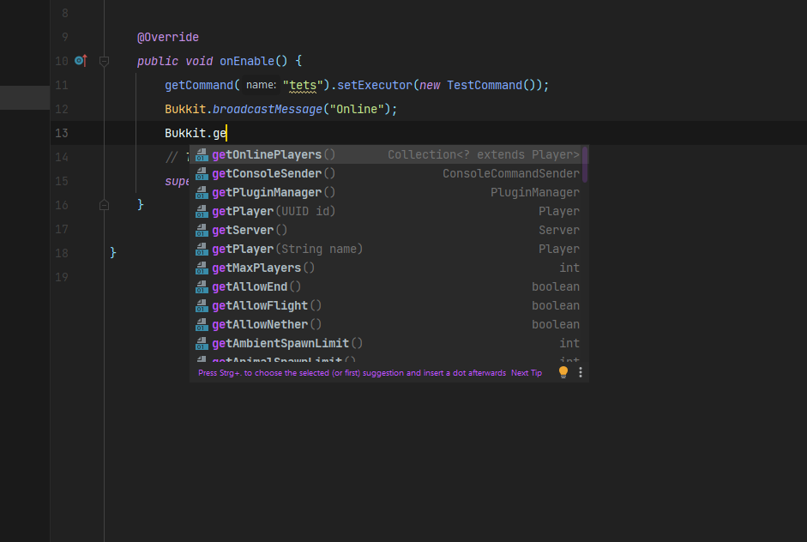The image size is (807, 542).
Task: Click the fold end marker on line 16
Action: tap(104, 205)
